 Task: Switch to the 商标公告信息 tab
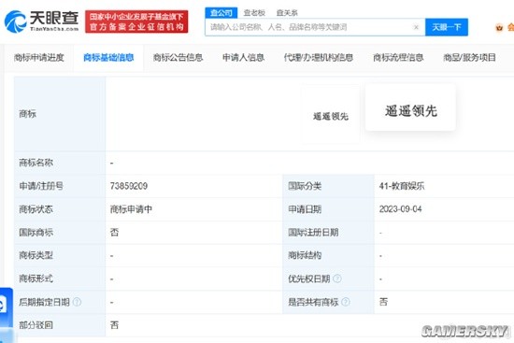178,58
